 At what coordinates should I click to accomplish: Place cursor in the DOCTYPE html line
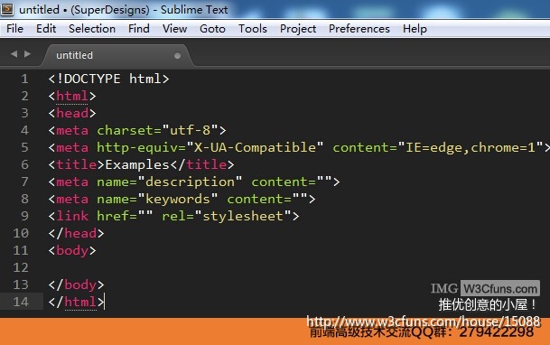(x=108, y=79)
